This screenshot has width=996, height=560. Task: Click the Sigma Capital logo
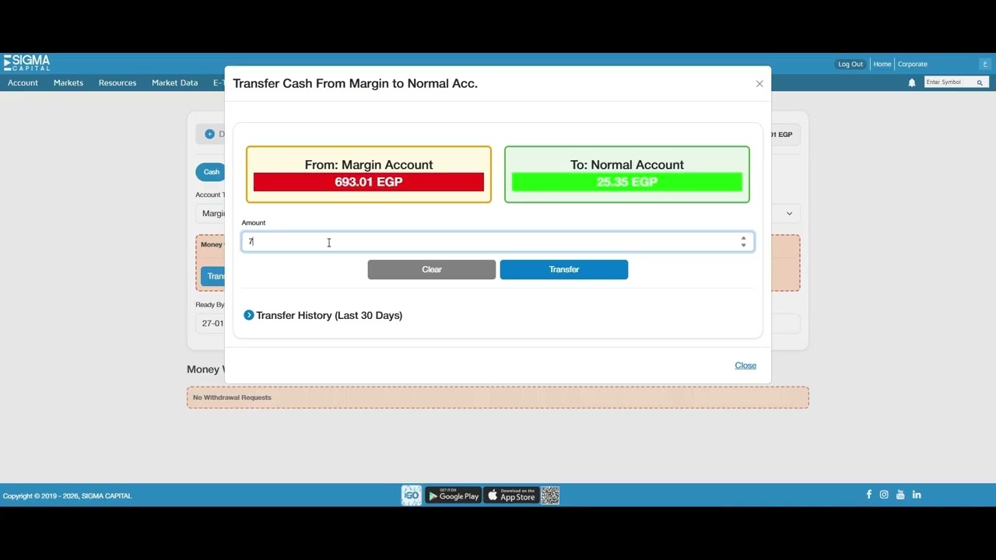26,63
